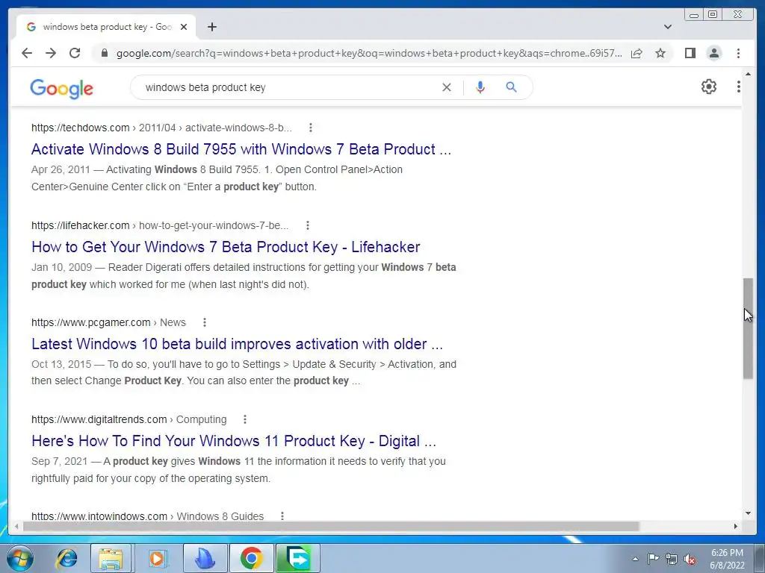Screen dimensions: 765x573
Task: Open options for lifehacker.com result
Action: pos(307,225)
